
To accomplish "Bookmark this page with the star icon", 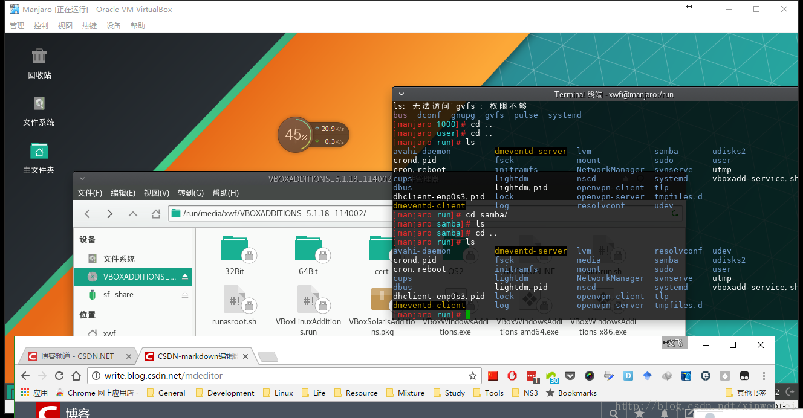I will click(472, 376).
